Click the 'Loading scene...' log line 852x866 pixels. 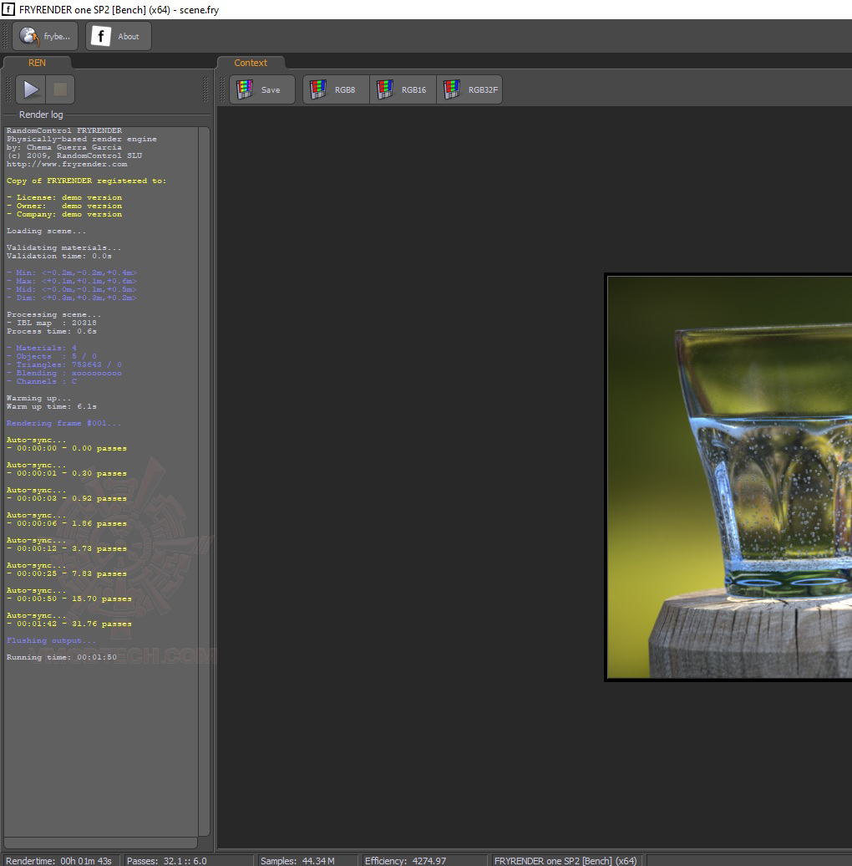pos(46,231)
